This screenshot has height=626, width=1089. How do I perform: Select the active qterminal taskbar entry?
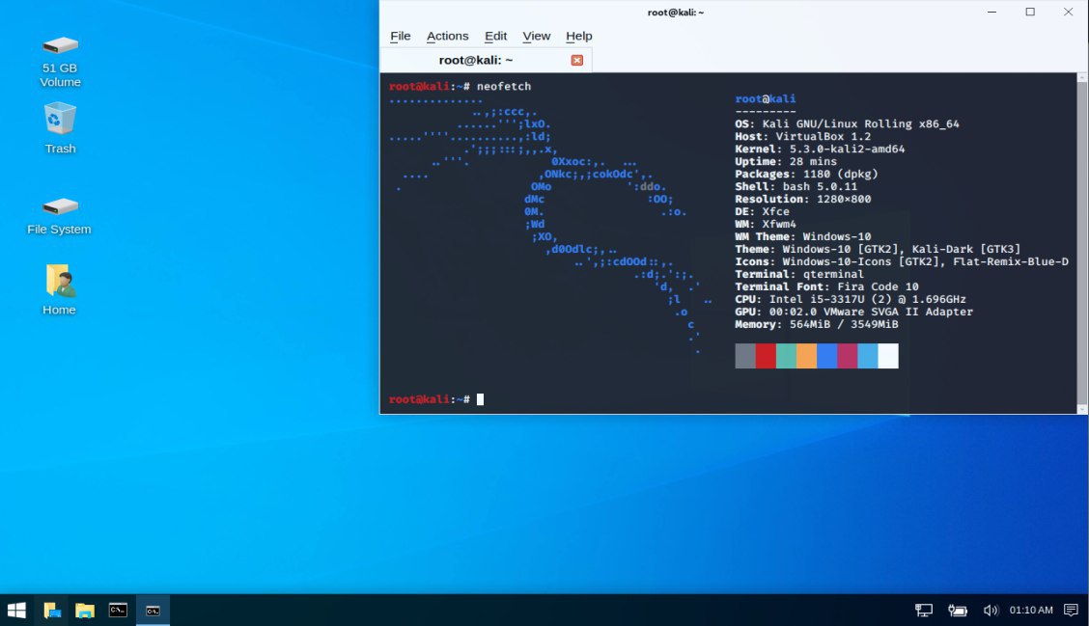(153, 610)
